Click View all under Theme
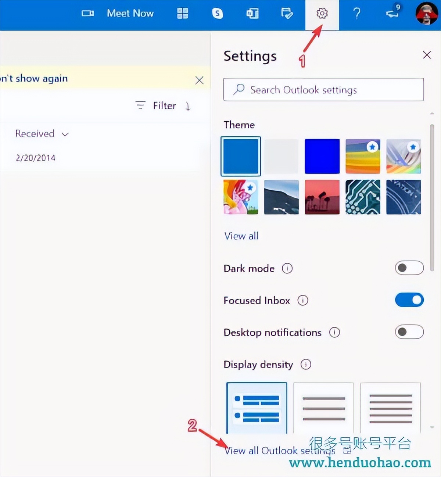The width and height of the screenshot is (441, 477). pos(241,236)
